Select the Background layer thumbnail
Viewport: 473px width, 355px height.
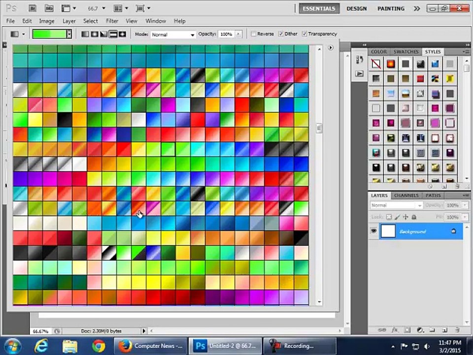pos(388,231)
